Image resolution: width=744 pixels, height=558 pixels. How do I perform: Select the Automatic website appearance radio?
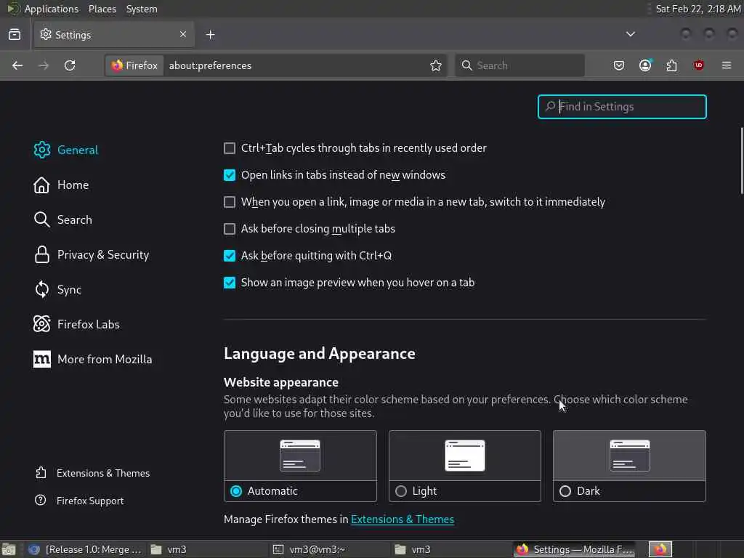(x=236, y=491)
